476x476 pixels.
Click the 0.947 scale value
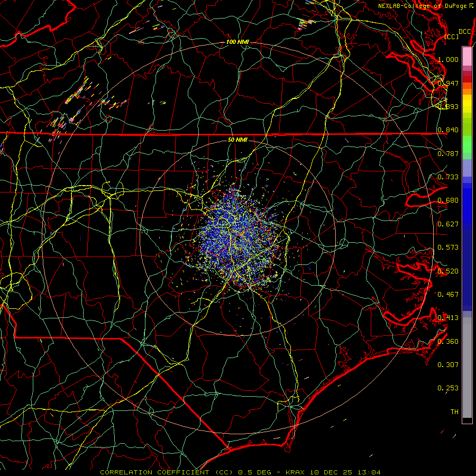(x=448, y=83)
